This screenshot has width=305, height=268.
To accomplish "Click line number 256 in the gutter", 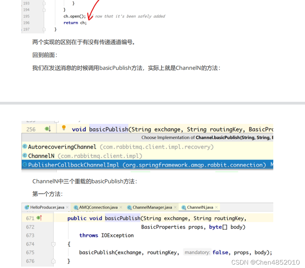I will (x=31, y=129).
